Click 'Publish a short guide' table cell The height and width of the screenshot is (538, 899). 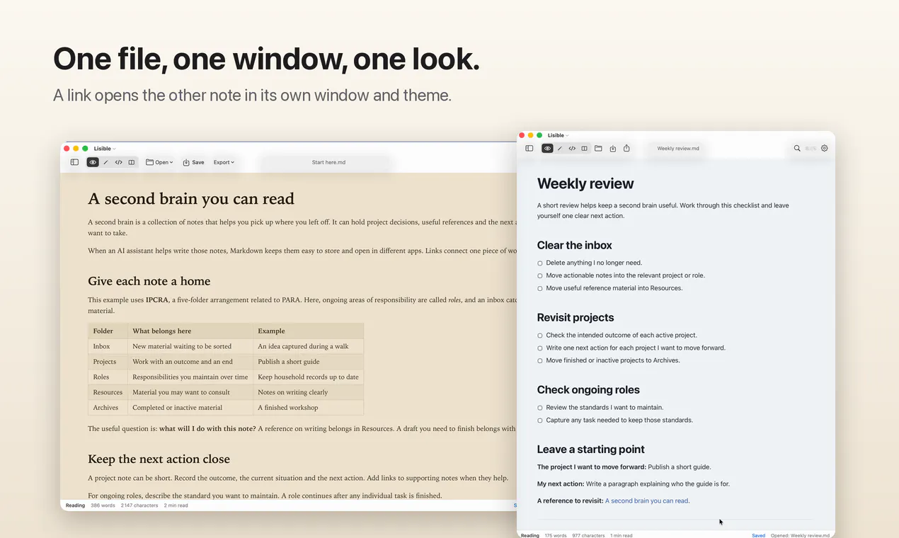[x=309, y=362]
